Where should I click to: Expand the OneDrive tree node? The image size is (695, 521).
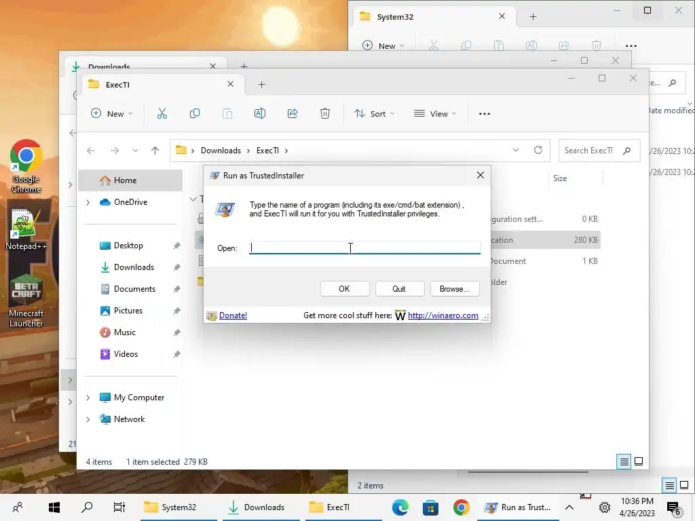click(88, 202)
